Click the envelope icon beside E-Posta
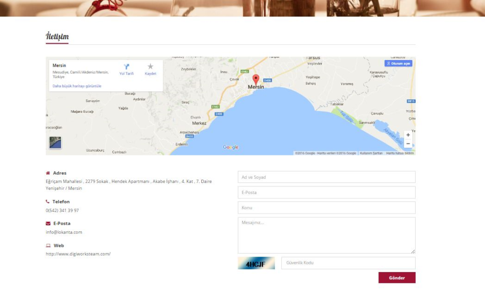The image size is (485, 291). pyautogui.click(x=48, y=223)
